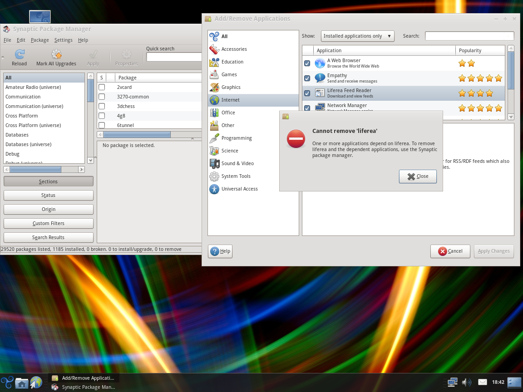Viewport: 523px width, 392px height.
Task: Click the mail envelope tray icon
Action: click(482, 382)
